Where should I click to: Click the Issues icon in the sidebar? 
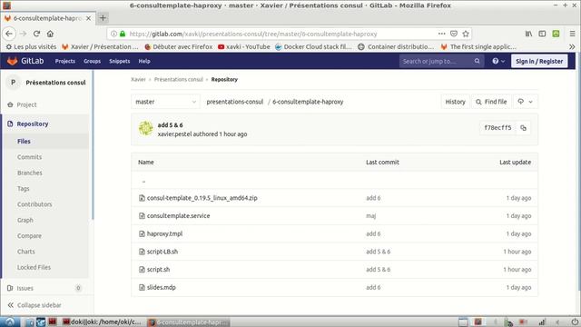pyautogui.click(x=10, y=288)
